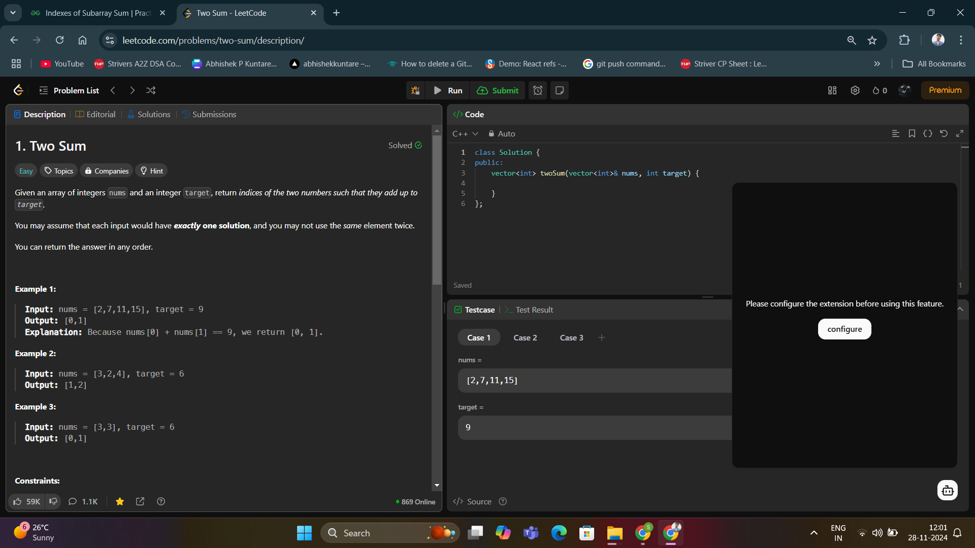
Task: Toggle the favorite star for this problem
Action: click(120, 501)
